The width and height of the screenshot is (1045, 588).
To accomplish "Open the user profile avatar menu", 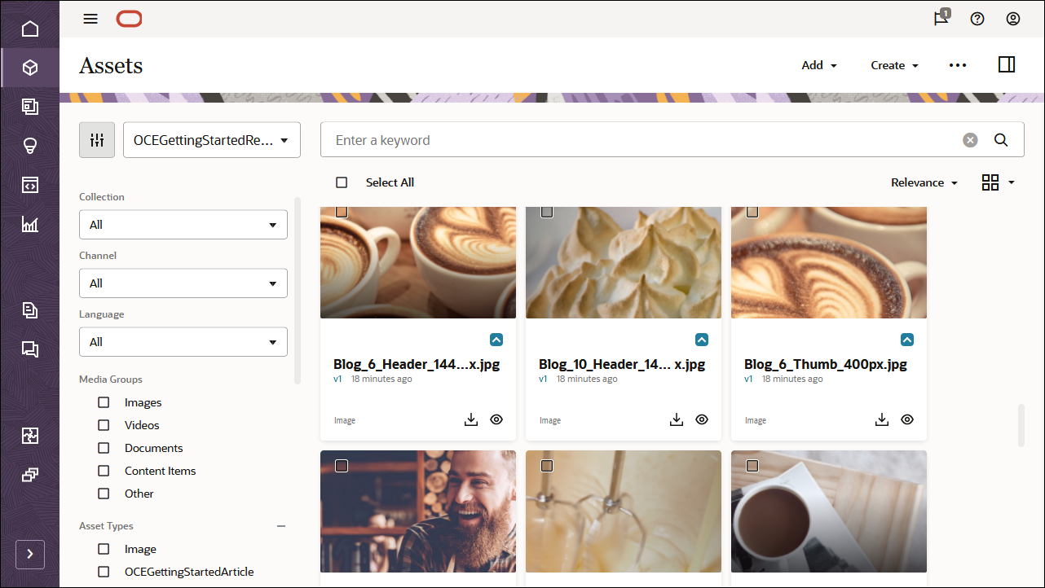I will [x=1013, y=18].
